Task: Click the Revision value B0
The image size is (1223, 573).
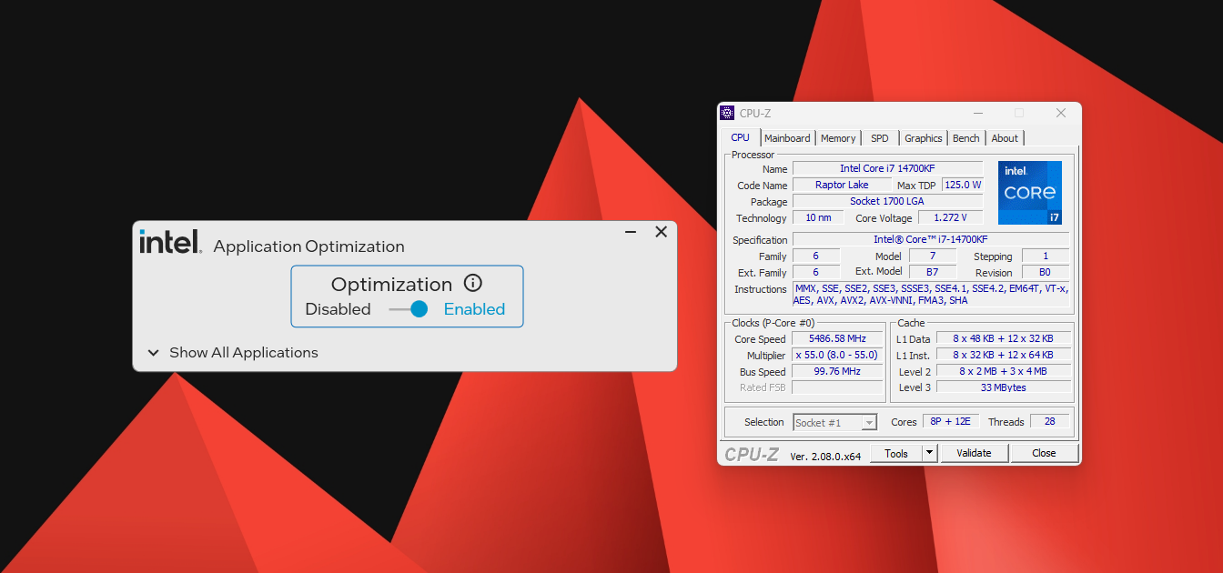Action: pyautogui.click(x=1045, y=272)
